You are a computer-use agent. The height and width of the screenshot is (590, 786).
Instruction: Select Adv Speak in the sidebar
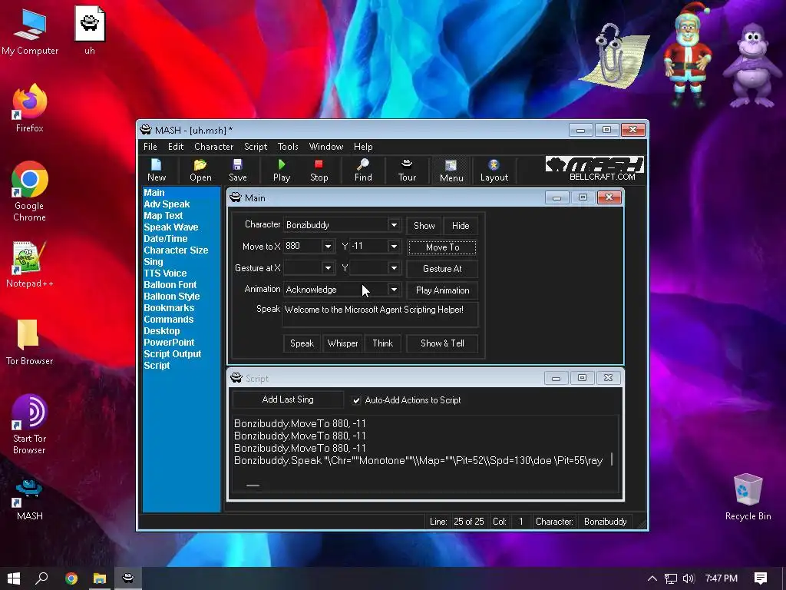tap(167, 204)
